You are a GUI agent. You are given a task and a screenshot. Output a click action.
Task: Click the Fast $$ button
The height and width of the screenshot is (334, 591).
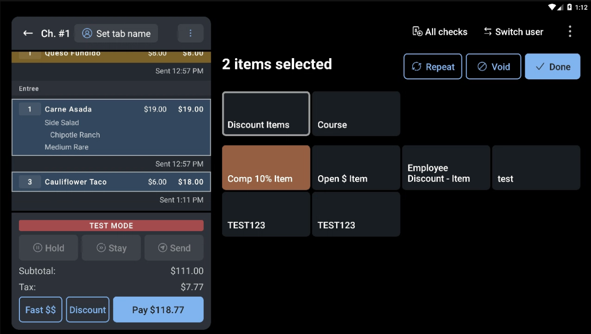pos(40,309)
